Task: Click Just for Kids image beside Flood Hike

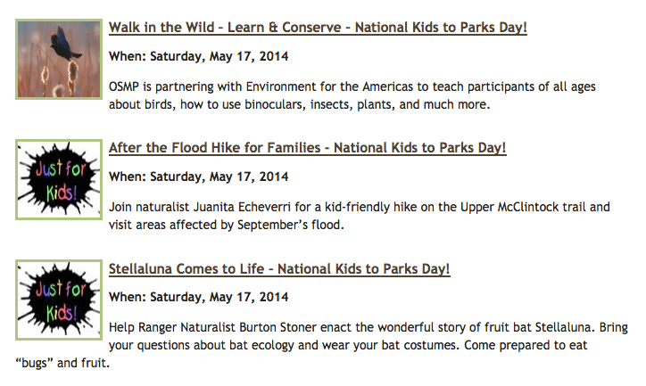Action: 58,180
